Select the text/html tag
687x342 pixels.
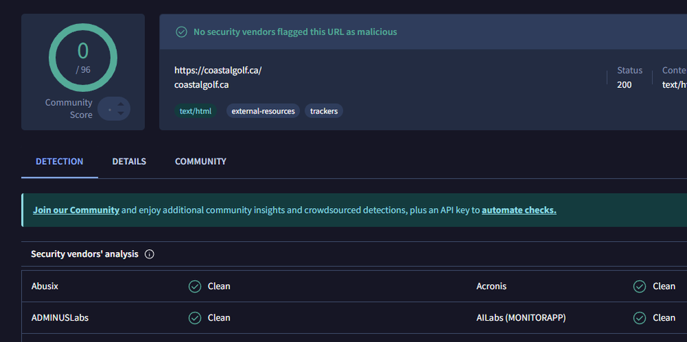(195, 111)
